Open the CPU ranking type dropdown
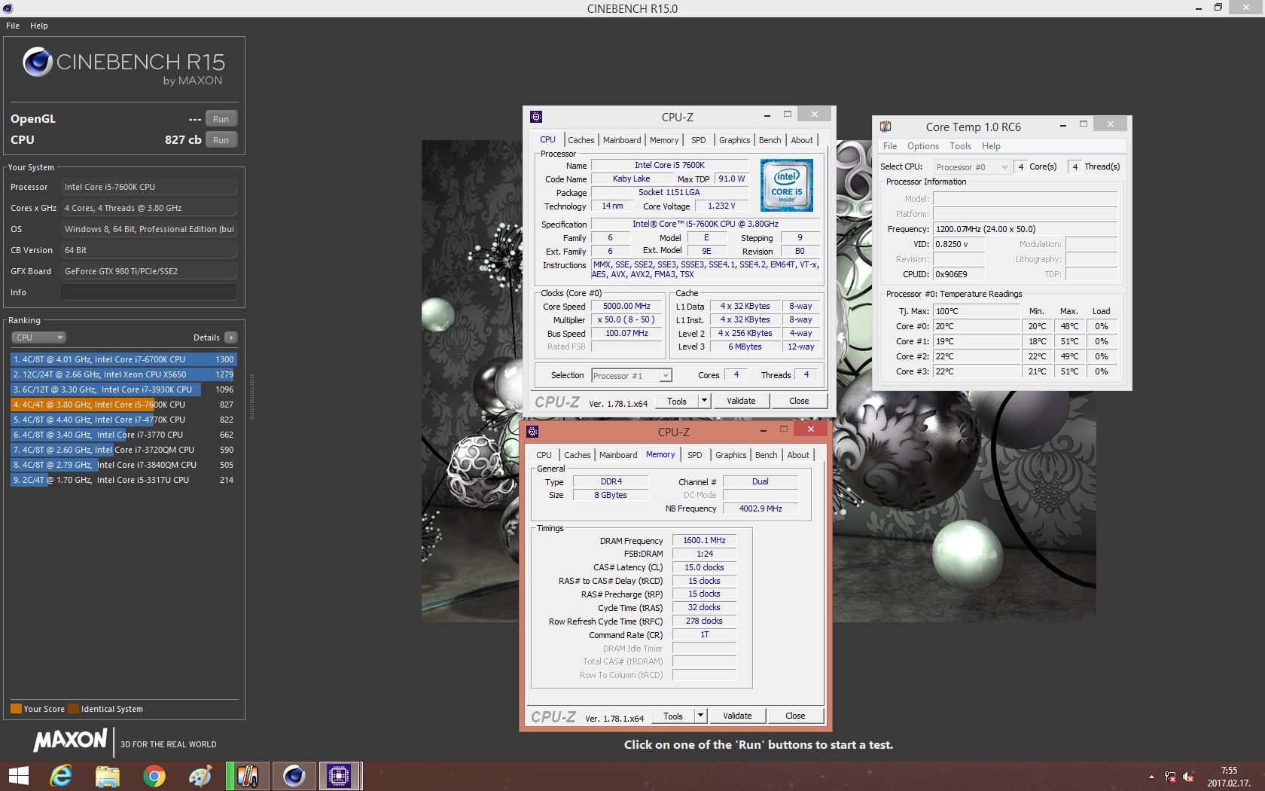The width and height of the screenshot is (1265, 791). pos(39,337)
